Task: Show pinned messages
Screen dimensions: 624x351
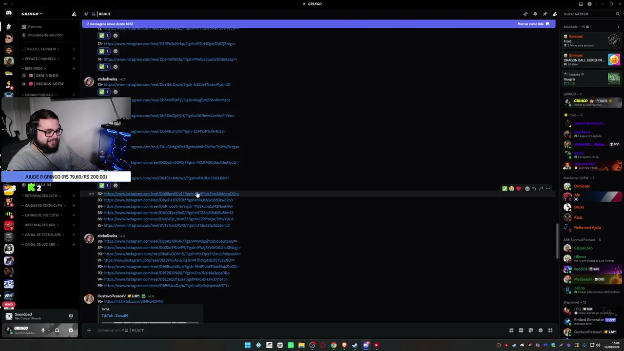Action: coord(545,14)
